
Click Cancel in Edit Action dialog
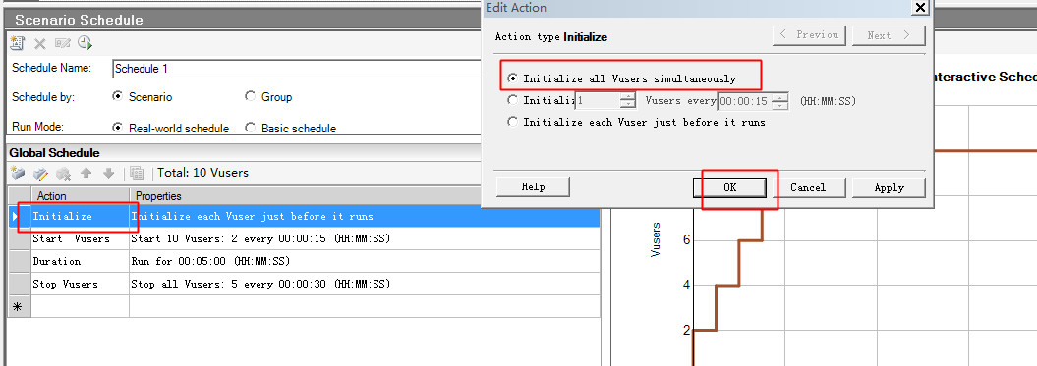[x=808, y=187]
